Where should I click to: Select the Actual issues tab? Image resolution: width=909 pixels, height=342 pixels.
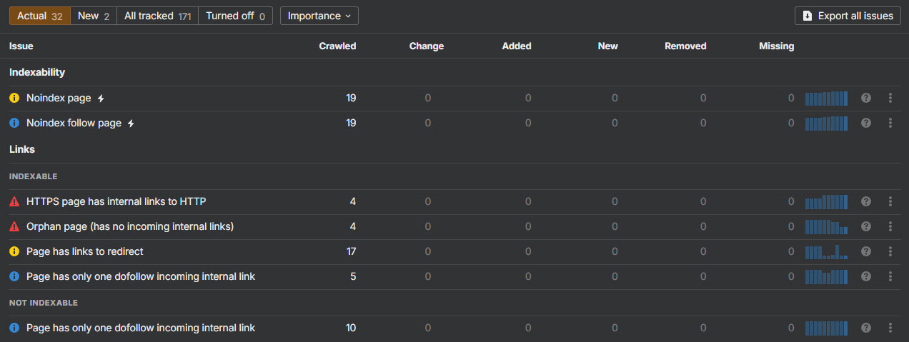tap(39, 16)
